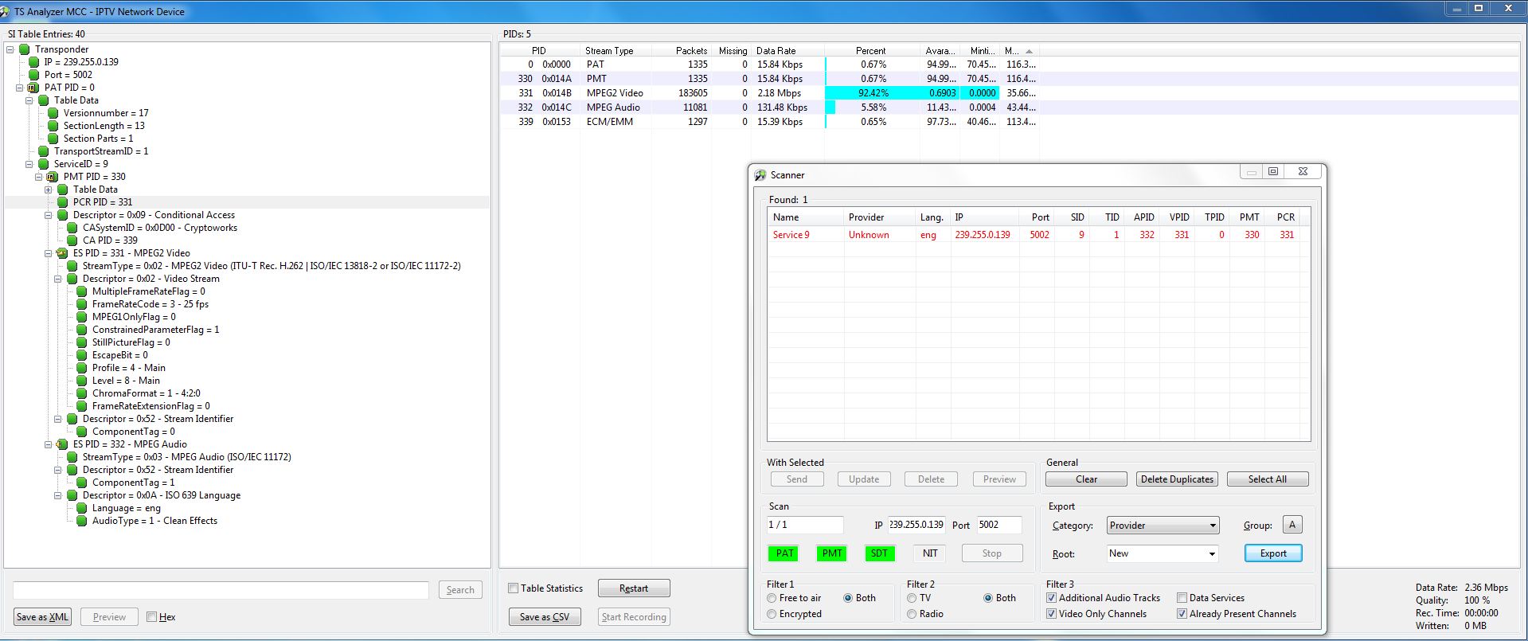1528x641 pixels.
Task: Enable the Table Statistics checkbox
Action: click(x=514, y=588)
